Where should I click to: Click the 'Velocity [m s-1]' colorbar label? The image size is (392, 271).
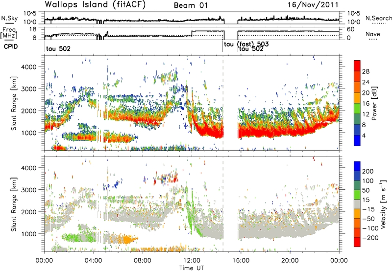coord(383,204)
